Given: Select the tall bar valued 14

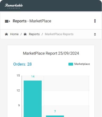Looking at the screenshot, I should coord(33,99).
